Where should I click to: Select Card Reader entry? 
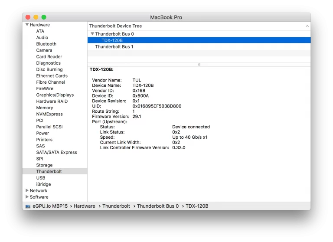click(x=49, y=56)
